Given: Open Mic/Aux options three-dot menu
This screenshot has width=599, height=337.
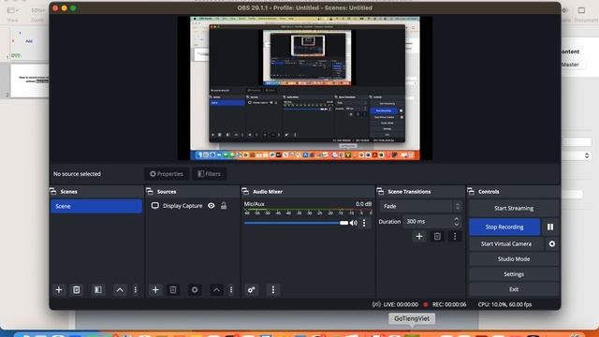Looking at the screenshot, I should 364,223.
